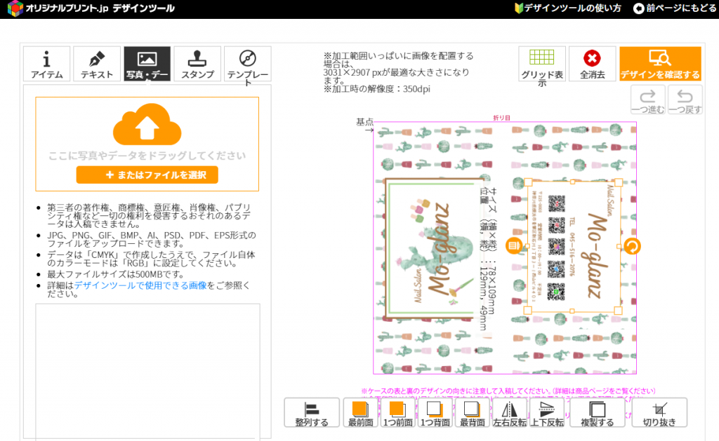Viewport: 719px width, 441px height.
Task: Send selection 1つ背面 backward
Action: (x=435, y=413)
